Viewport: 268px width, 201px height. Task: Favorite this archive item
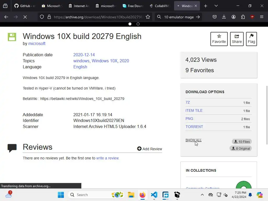coord(219,39)
